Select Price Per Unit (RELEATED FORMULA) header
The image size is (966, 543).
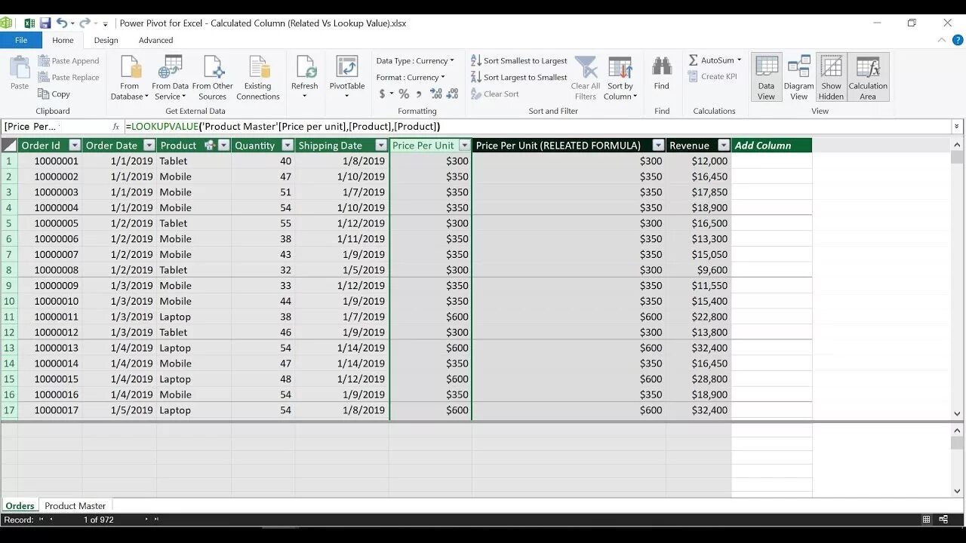click(558, 146)
